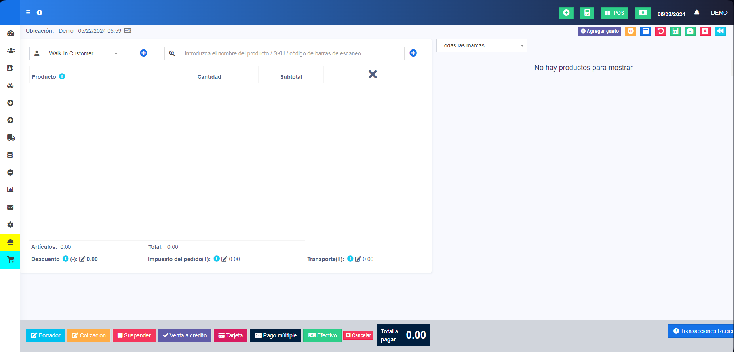Click the yellow hamburger icon in sidebar
The width and height of the screenshot is (734, 352).
coord(10,242)
